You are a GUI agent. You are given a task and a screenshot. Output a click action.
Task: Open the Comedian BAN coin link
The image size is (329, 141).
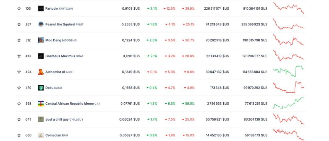click(x=54, y=135)
